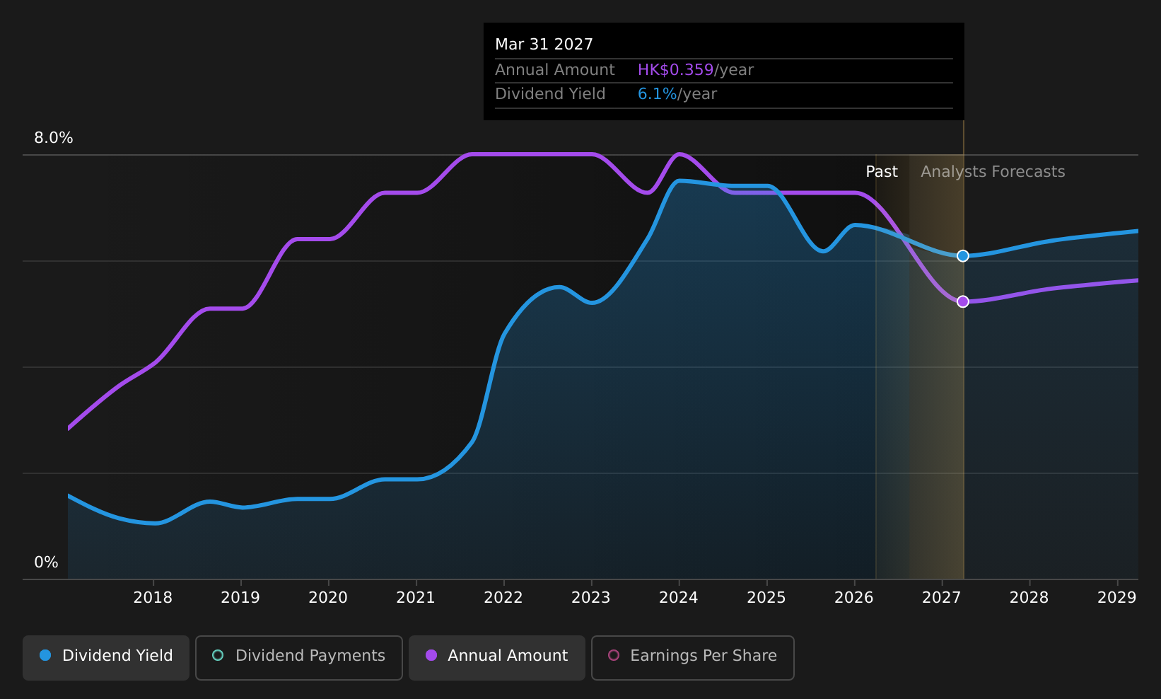Toggle the Dividend Yield legend series
The height and width of the screenshot is (699, 1161).
pos(106,657)
